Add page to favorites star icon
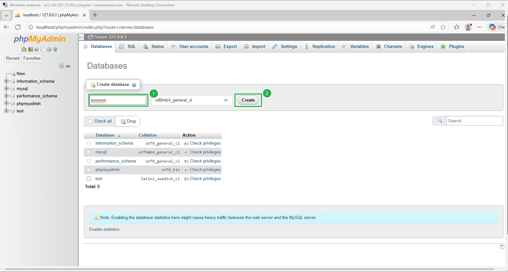Image resolution: width=508 pixels, height=272 pixels. [x=443, y=27]
